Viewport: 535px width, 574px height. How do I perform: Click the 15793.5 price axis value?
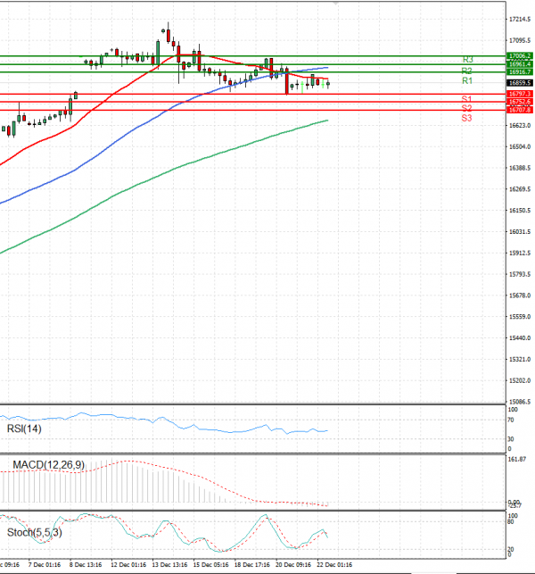[x=520, y=274]
